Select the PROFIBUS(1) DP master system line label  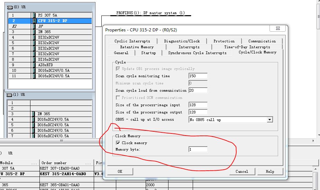point(150,13)
